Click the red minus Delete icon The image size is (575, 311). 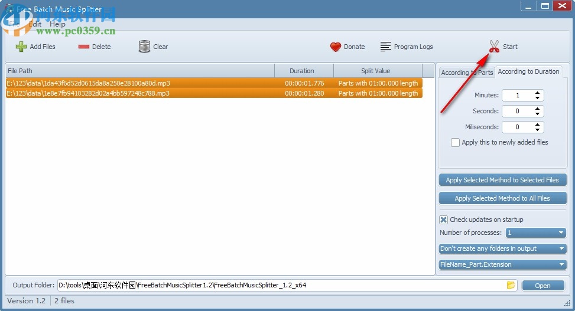(x=83, y=47)
